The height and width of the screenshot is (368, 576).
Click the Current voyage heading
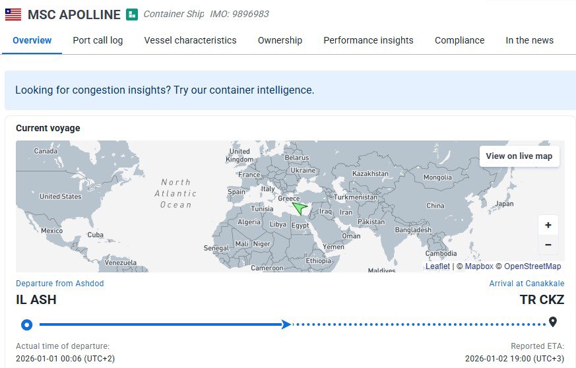tap(48, 128)
